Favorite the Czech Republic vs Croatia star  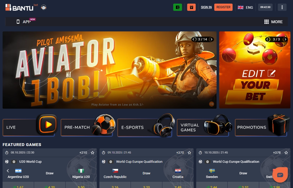coord(189,152)
